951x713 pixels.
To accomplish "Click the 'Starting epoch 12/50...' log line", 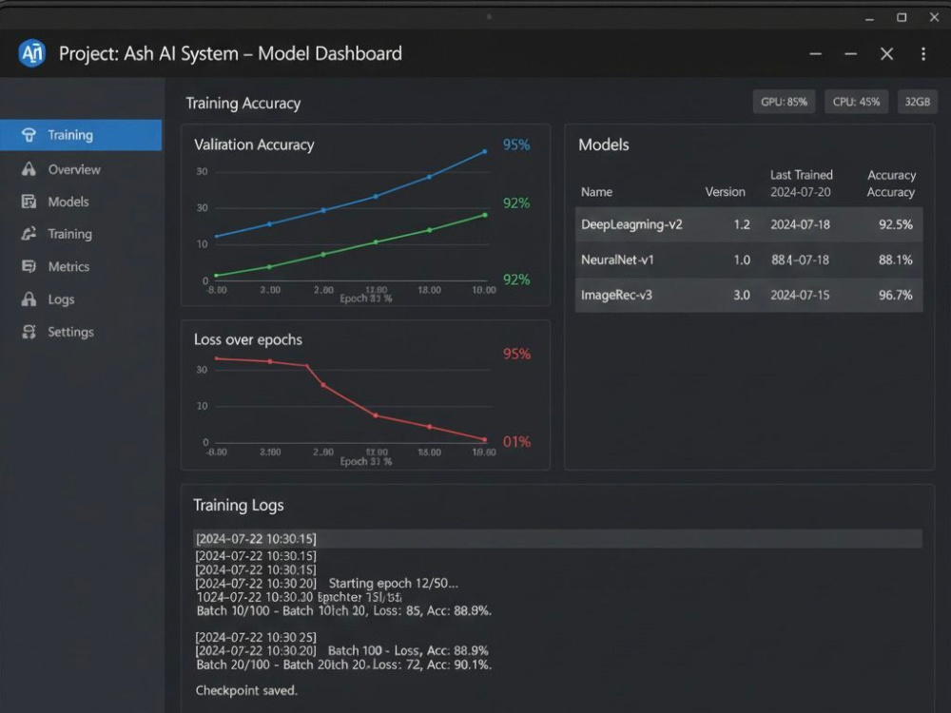I will click(327, 584).
